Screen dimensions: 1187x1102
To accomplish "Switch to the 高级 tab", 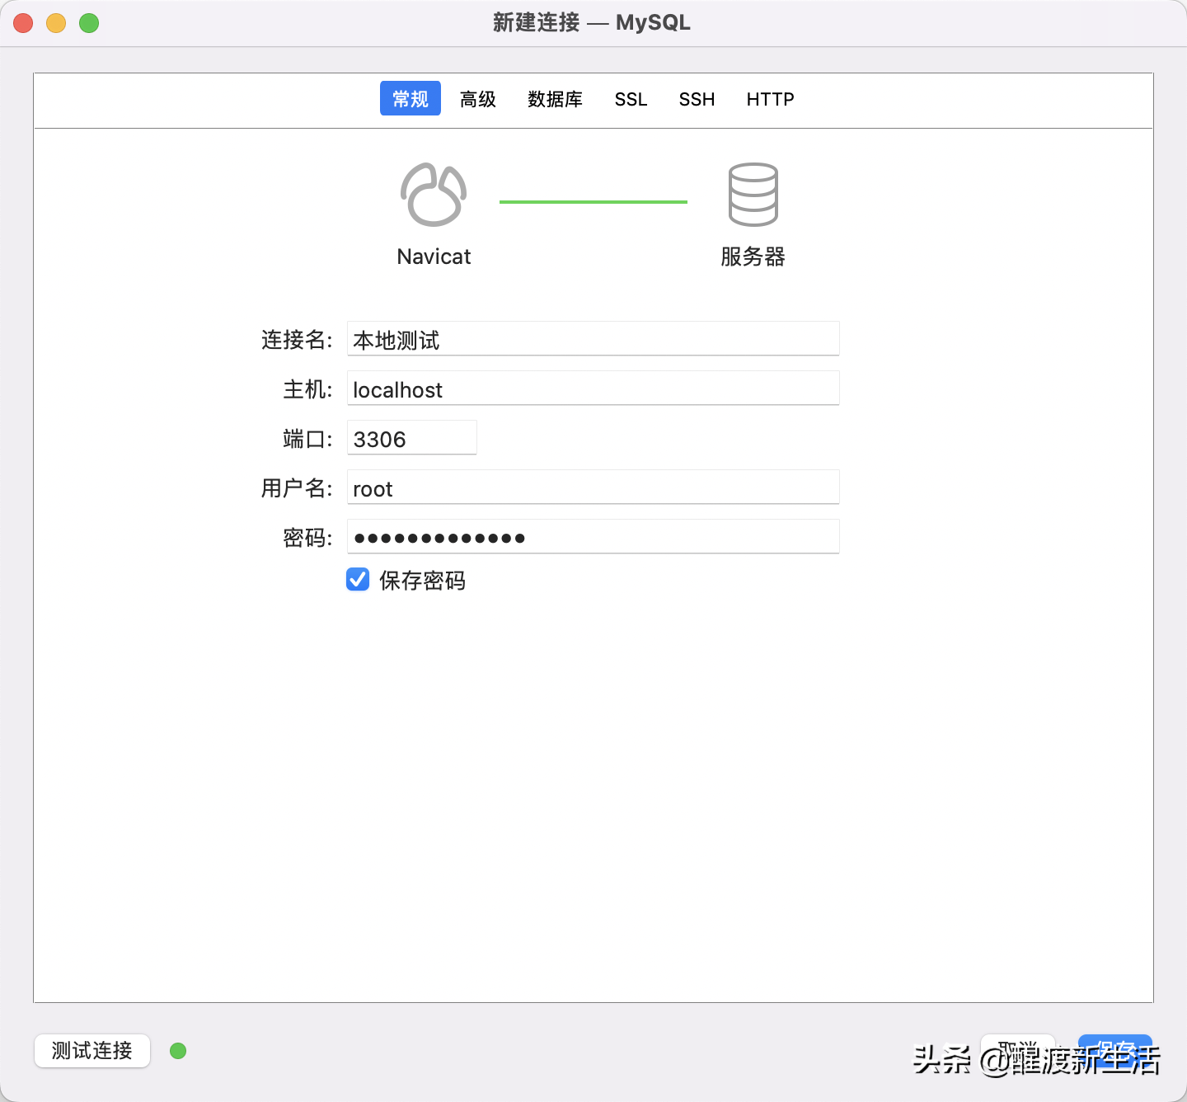I will [477, 99].
